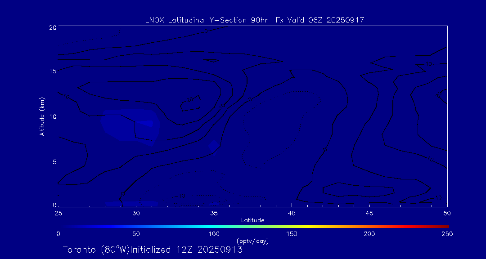Click the 'Toronto (80°W)Initialized 12Z 20250913' caption

pyautogui.click(x=153, y=250)
